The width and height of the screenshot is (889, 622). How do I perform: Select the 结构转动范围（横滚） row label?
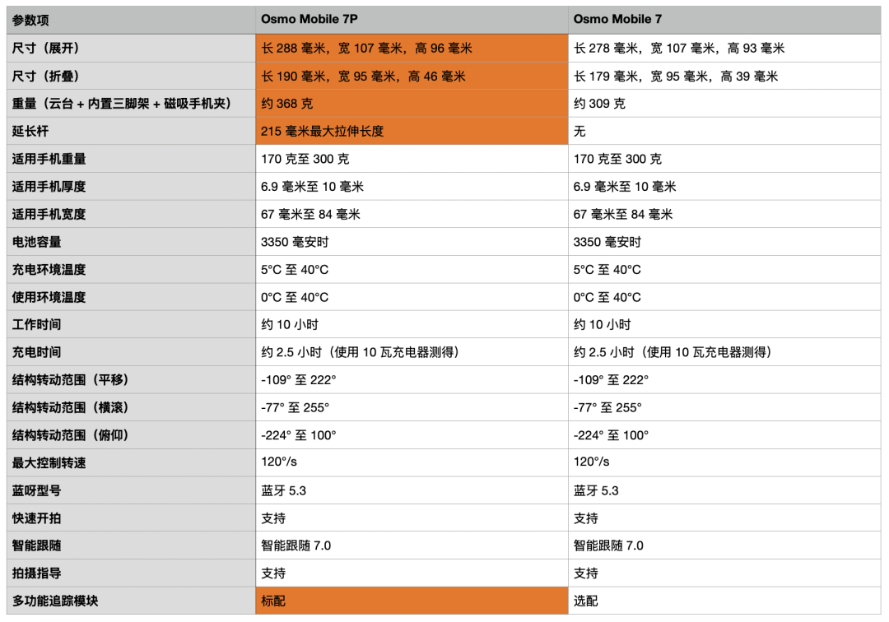pyautogui.click(x=131, y=407)
